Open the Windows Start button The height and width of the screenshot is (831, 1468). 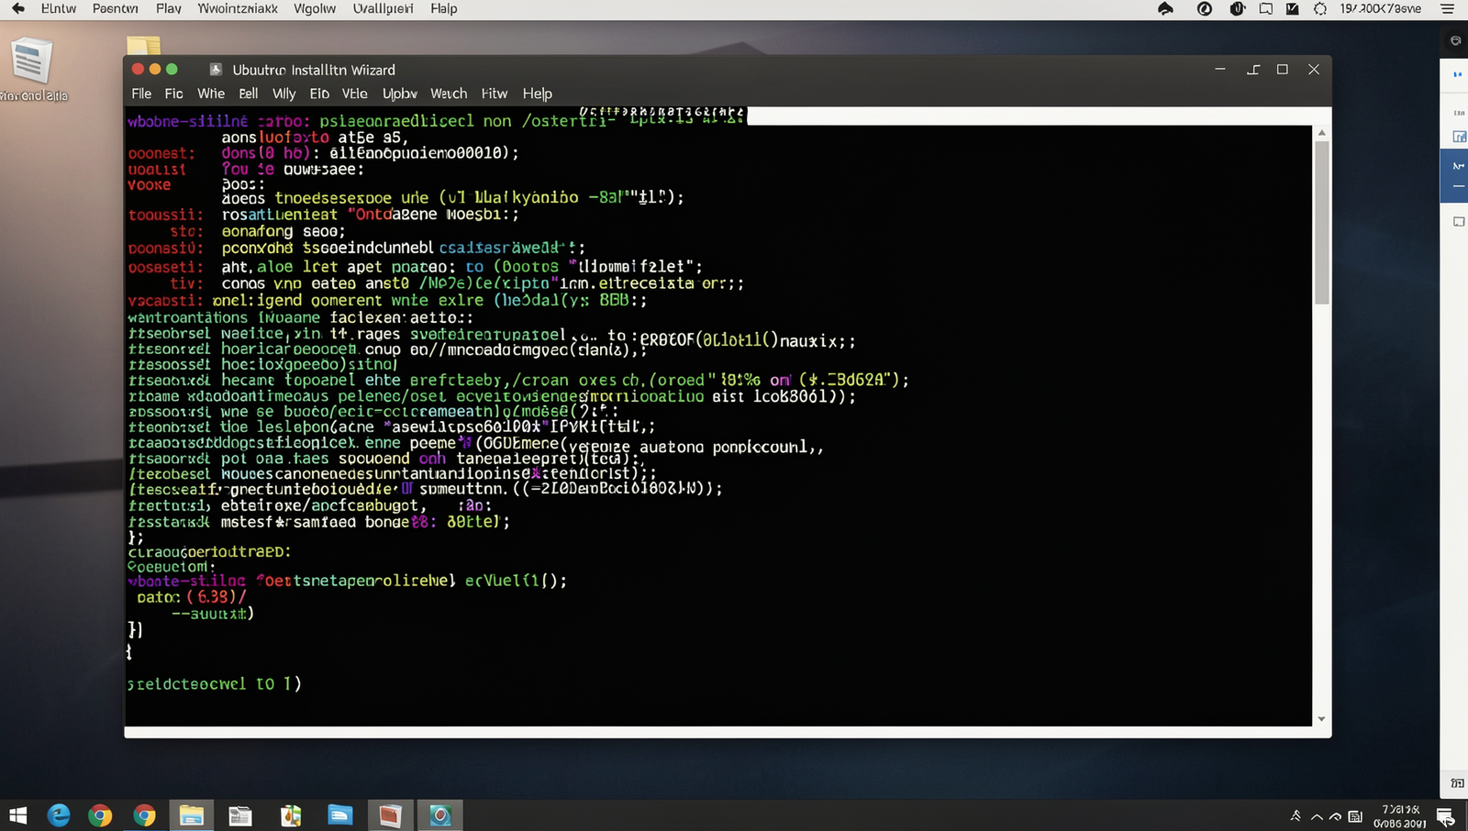(17, 814)
